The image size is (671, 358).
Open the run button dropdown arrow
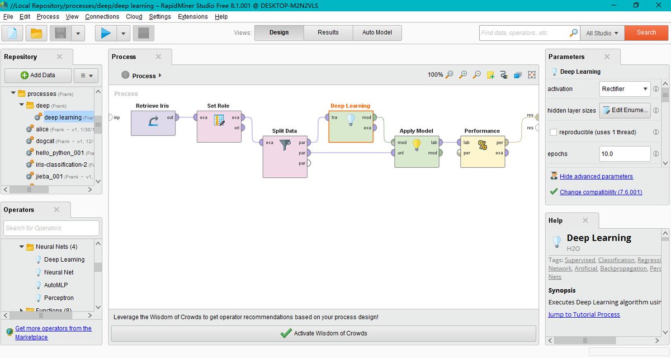pyautogui.click(x=123, y=33)
